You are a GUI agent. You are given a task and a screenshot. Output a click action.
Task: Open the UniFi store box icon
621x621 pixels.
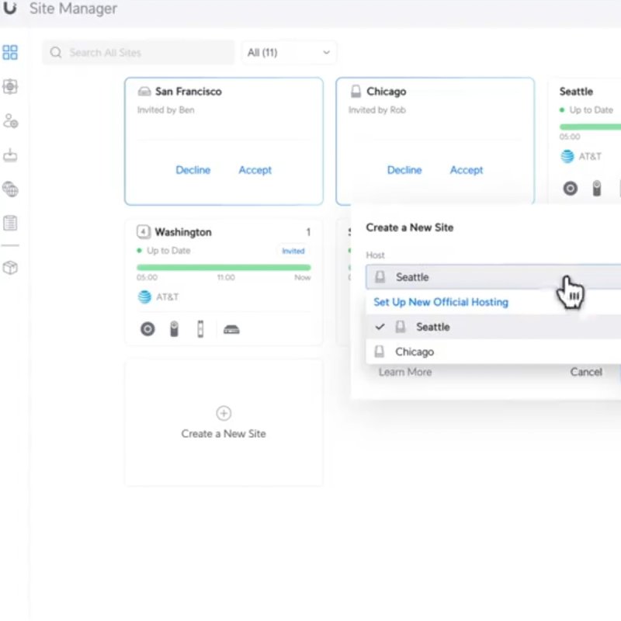coord(10,268)
